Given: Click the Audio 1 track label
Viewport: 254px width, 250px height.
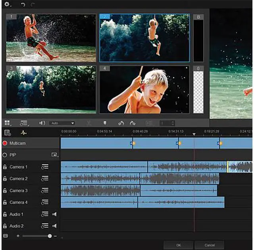Looking at the screenshot, I should click(16, 214).
